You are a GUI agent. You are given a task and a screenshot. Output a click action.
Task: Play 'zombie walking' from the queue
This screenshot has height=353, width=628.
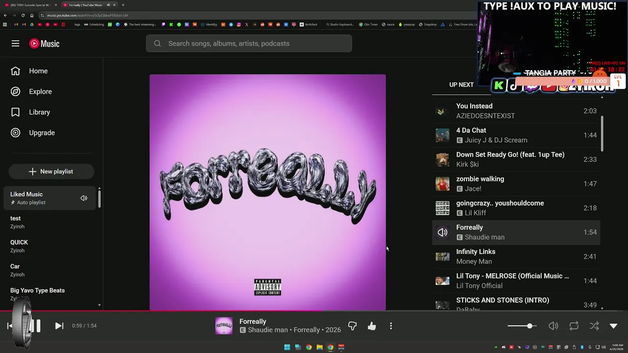(516, 184)
